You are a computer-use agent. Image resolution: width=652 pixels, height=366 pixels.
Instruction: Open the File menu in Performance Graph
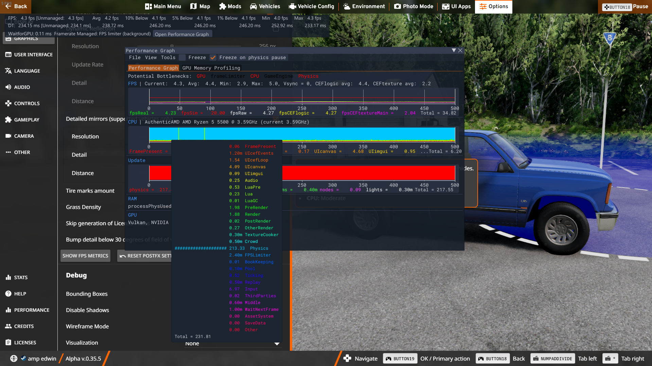[x=135, y=58]
